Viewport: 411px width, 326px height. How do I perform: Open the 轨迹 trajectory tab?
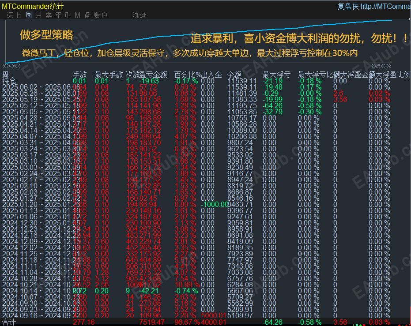[x=140, y=15]
